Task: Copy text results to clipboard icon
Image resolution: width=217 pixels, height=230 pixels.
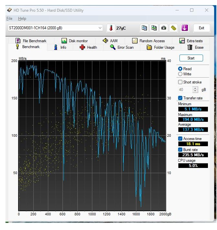Action: [x=144, y=28]
